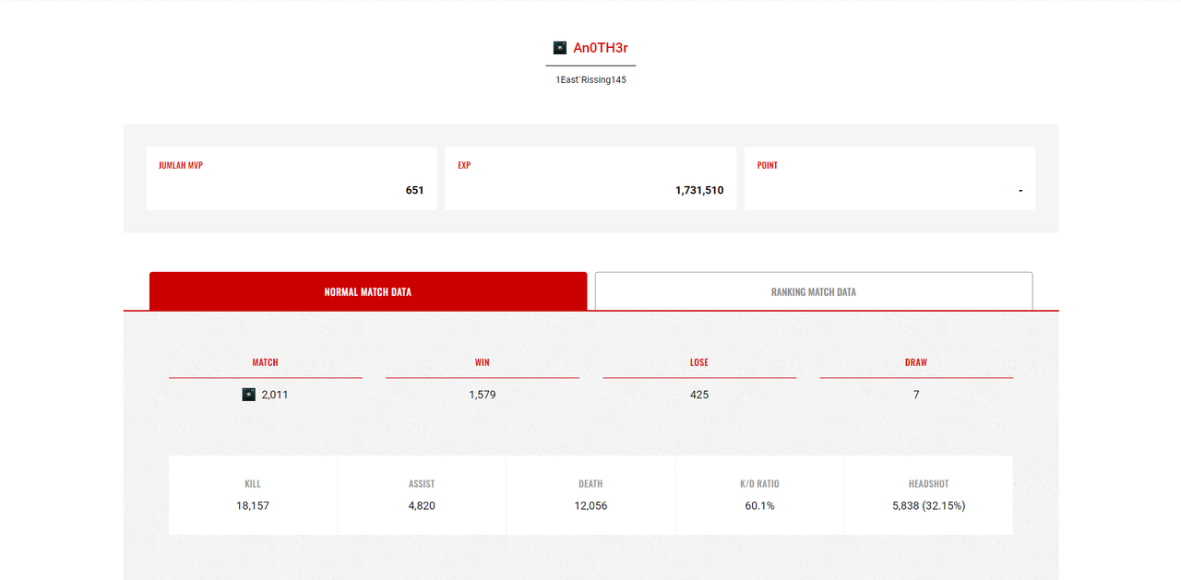Viewport: 1181px width, 580px height.
Task: Click the assist value 4,820
Action: pyautogui.click(x=422, y=506)
